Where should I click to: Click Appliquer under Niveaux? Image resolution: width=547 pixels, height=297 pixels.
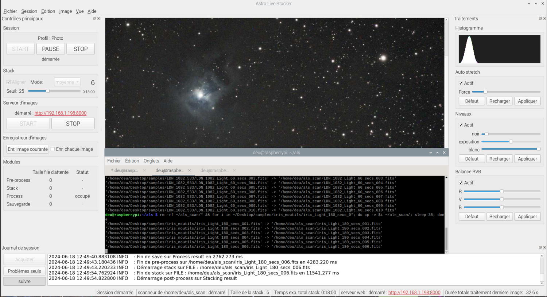click(x=527, y=159)
